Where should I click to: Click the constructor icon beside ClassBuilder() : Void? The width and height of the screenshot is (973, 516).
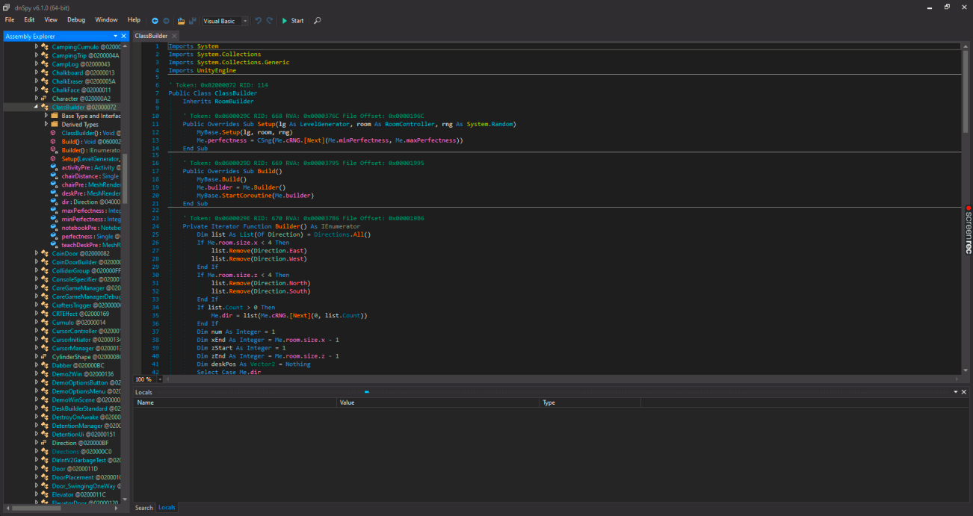(53, 133)
